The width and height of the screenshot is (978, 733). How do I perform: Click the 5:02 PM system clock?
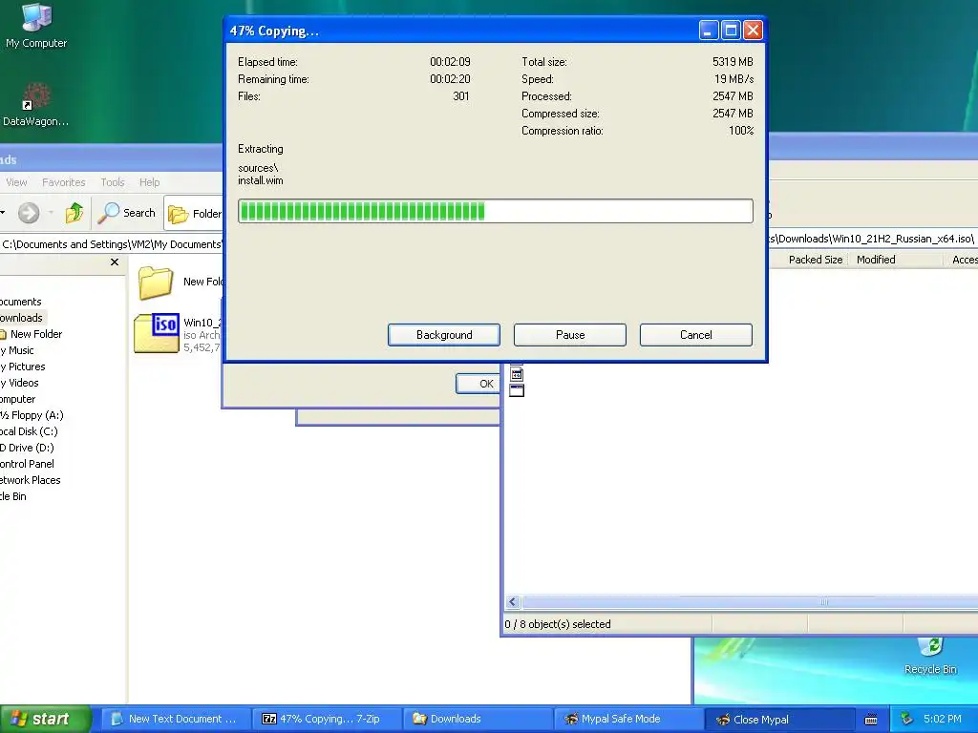[942, 719]
